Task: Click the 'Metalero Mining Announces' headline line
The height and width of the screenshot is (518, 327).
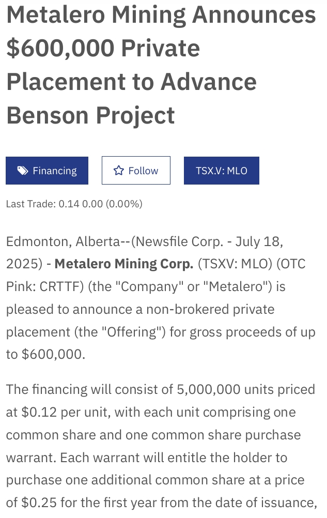Action: click(161, 15)
